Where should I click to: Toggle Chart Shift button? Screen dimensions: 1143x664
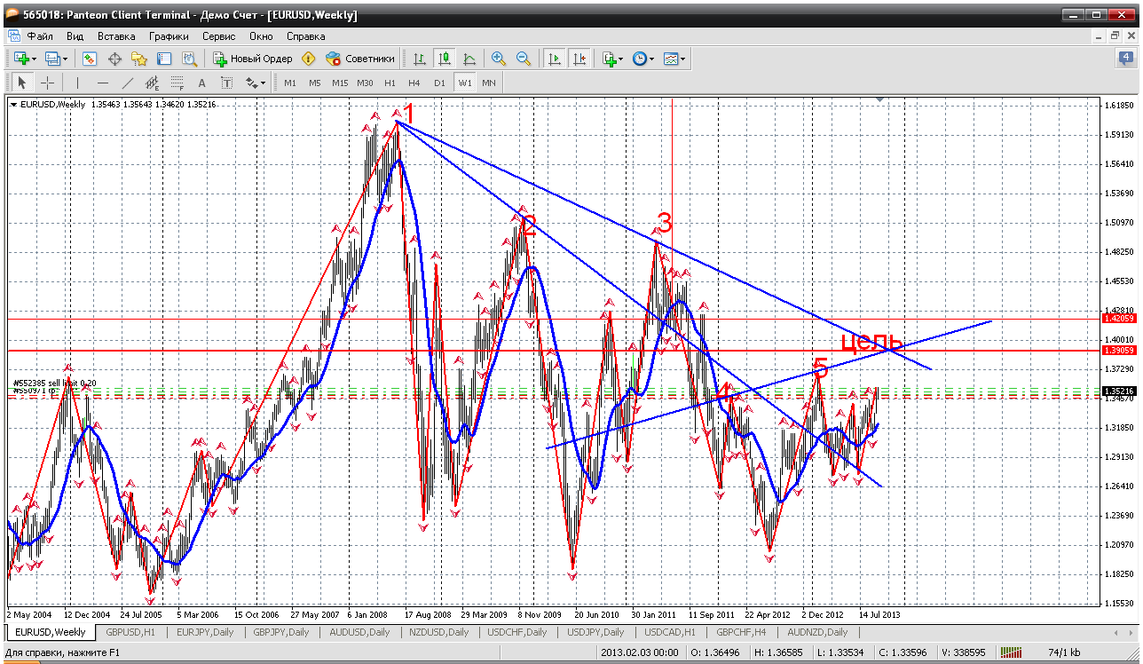[579, 59]
